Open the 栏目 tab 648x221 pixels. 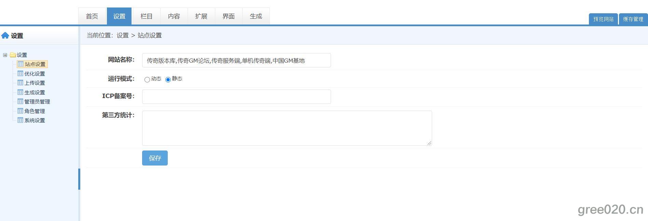147,16
